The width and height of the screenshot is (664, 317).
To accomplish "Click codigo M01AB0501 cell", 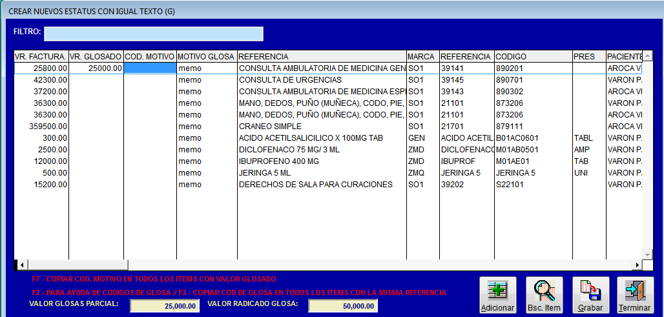I will 533,150.
